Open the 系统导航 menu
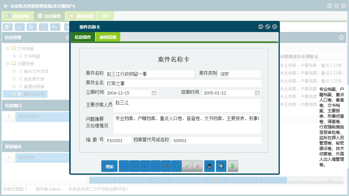This screenshot has height=196, width=349. [17, 16]
